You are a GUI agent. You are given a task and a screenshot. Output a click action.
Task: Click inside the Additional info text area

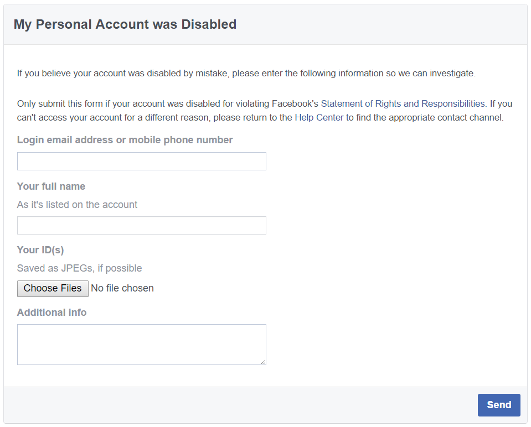point(142,345)
